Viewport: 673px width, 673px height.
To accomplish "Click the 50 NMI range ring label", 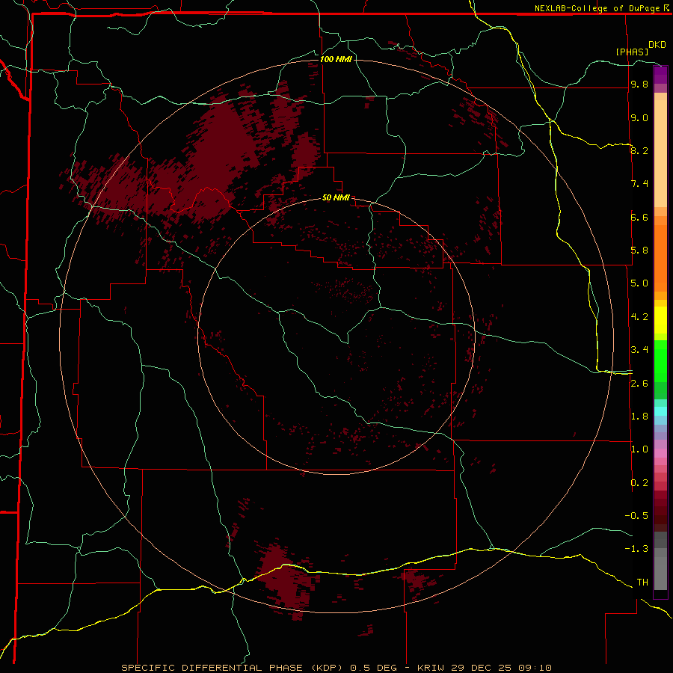I will tap(336, 197).
